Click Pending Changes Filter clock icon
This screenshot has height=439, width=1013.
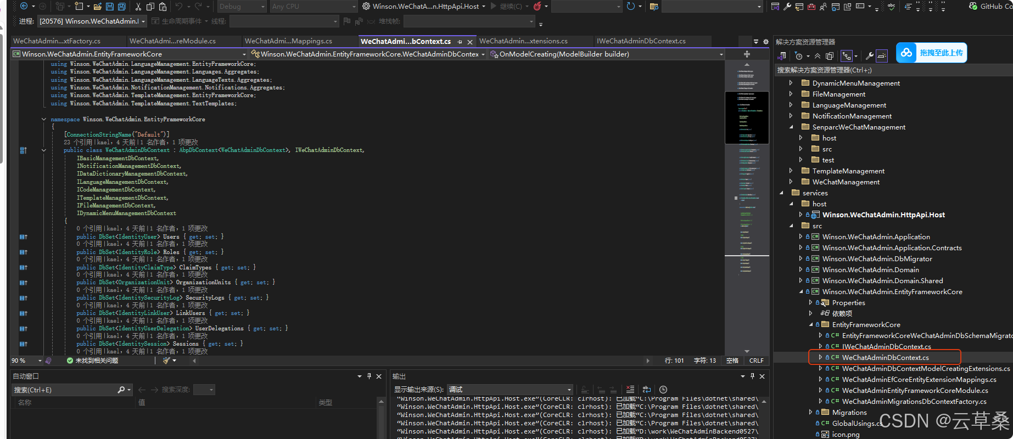click(x=799, y=56)
